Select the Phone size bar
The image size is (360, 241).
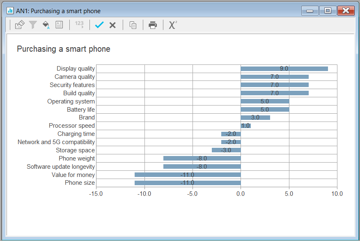188,183
